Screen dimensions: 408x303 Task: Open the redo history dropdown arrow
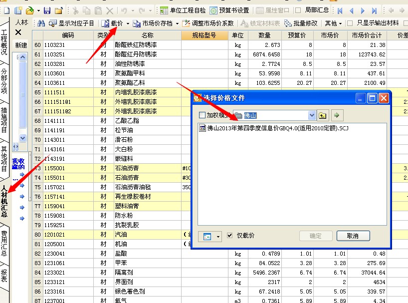point(150,11)
